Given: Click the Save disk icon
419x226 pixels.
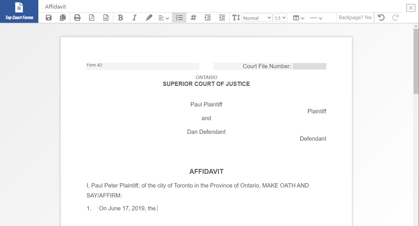Looking at the screenshot, I should pyautogui.click(x=49, y=18).
